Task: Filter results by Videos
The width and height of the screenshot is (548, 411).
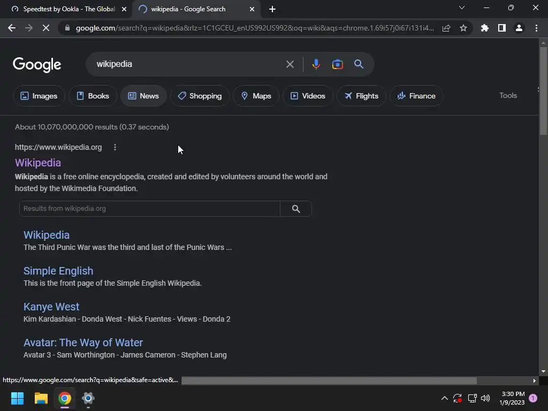Action: (308, 96)
